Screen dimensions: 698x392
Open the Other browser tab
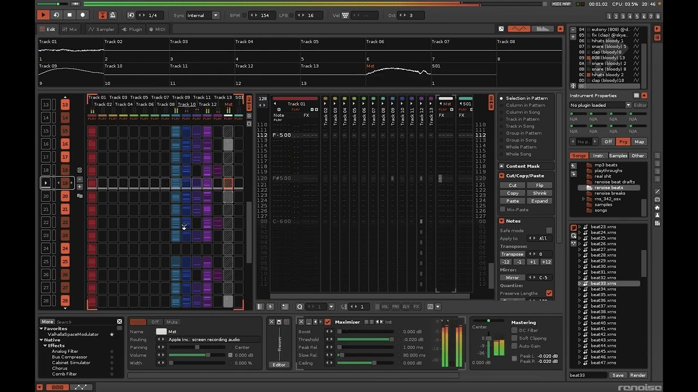pos(637,156)
